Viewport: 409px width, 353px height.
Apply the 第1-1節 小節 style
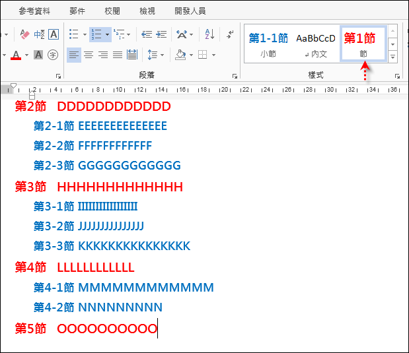coord(268,44)
